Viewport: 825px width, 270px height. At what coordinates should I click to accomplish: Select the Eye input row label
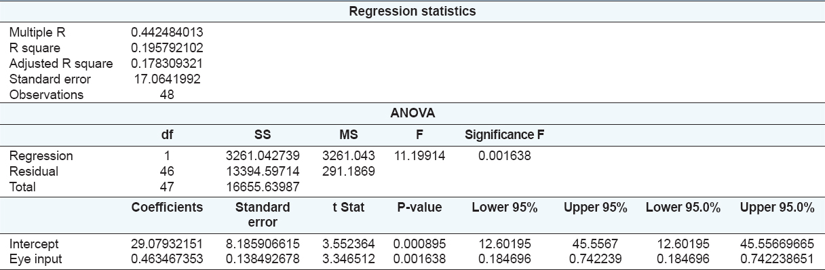tap(33, 259)
